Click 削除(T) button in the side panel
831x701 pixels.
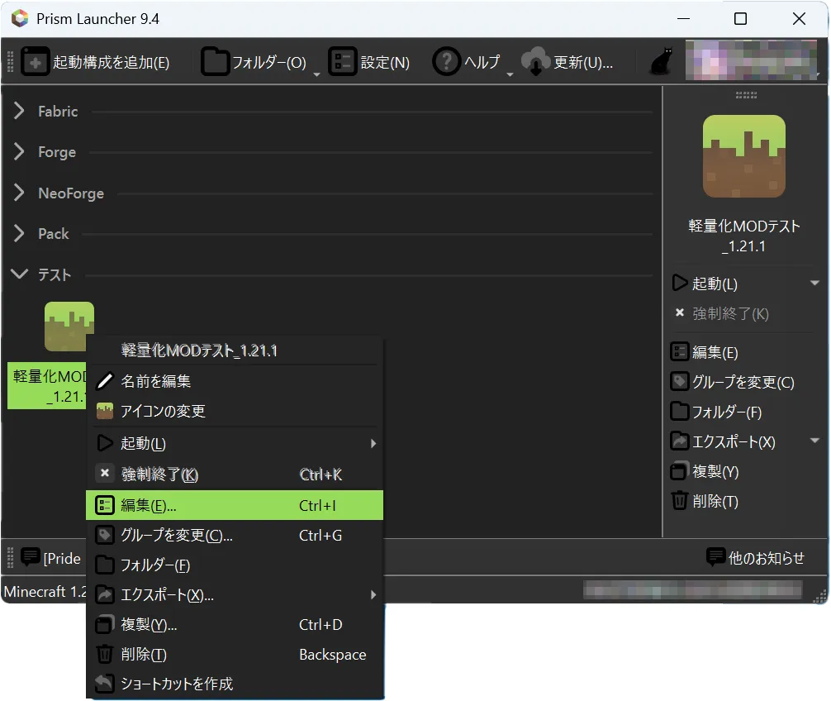click(x=715, y=501)
